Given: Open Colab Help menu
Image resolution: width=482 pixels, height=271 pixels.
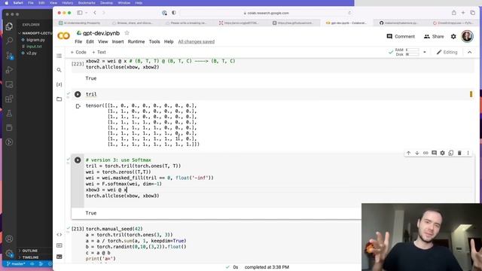Looking at the screenshot, I should (169, 41).
